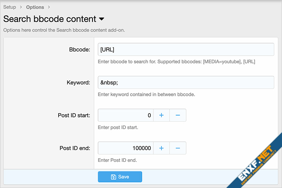The width and height of the screenshot is (282, 188).
Task: Click the Search bbcode content heading
Action: pyautogui.click(x=50, y=19)
